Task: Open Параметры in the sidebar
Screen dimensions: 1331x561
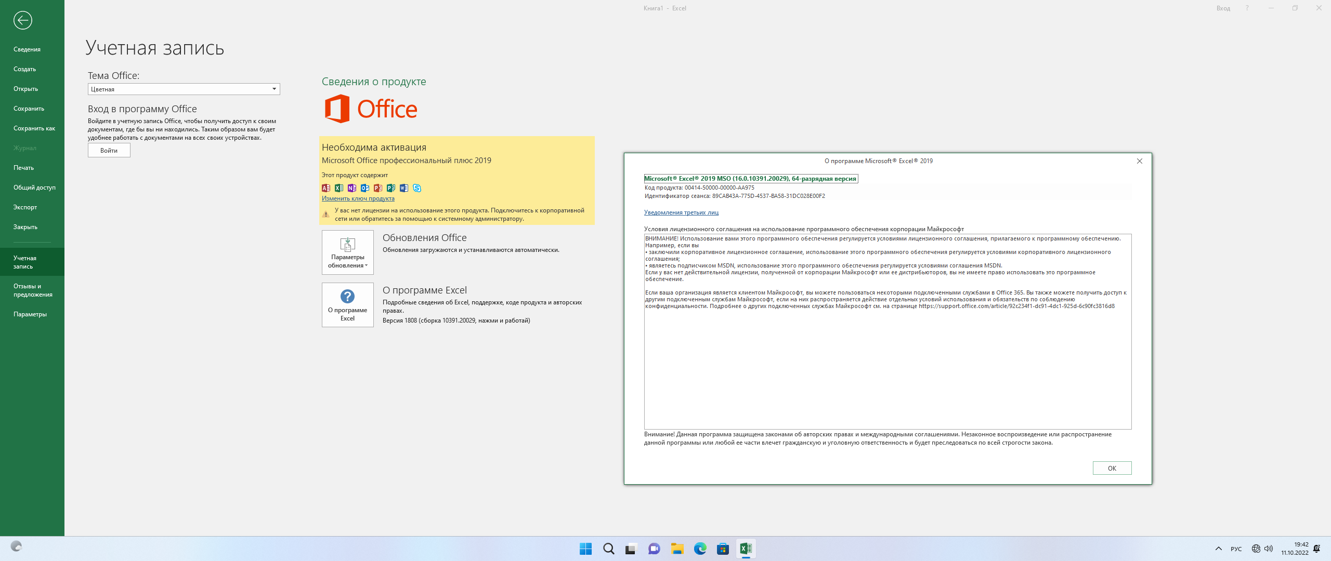Action: [x=30, y=314]
